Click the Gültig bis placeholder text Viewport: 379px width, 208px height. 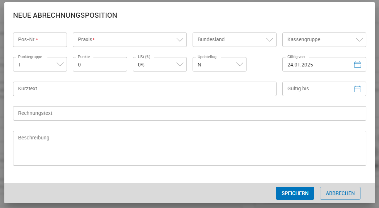click(298, 89)
